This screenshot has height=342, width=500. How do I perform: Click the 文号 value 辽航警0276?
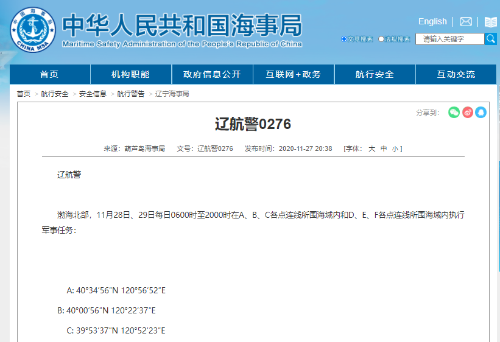(215, 148)
